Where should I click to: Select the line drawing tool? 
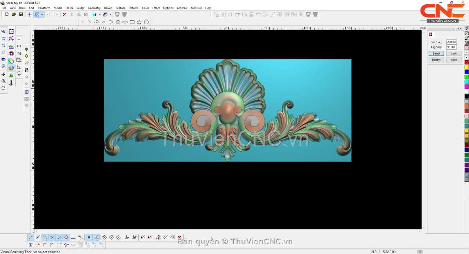pos(90,22)
